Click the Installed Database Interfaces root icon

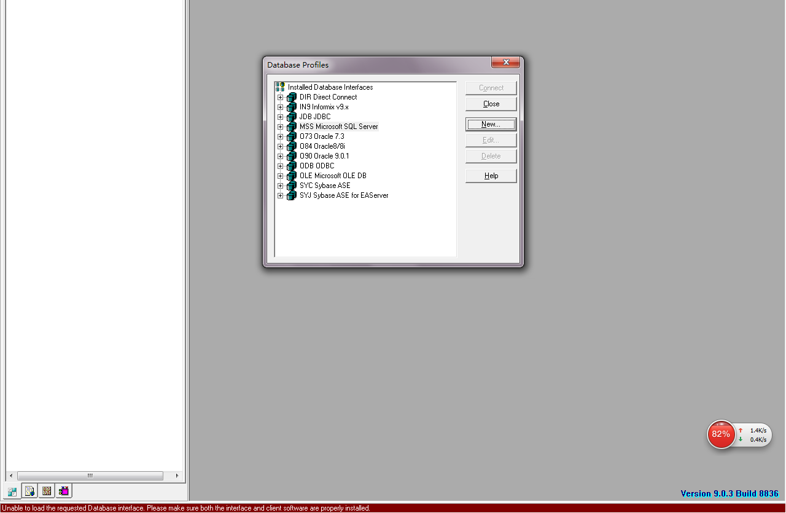[280, 87]
